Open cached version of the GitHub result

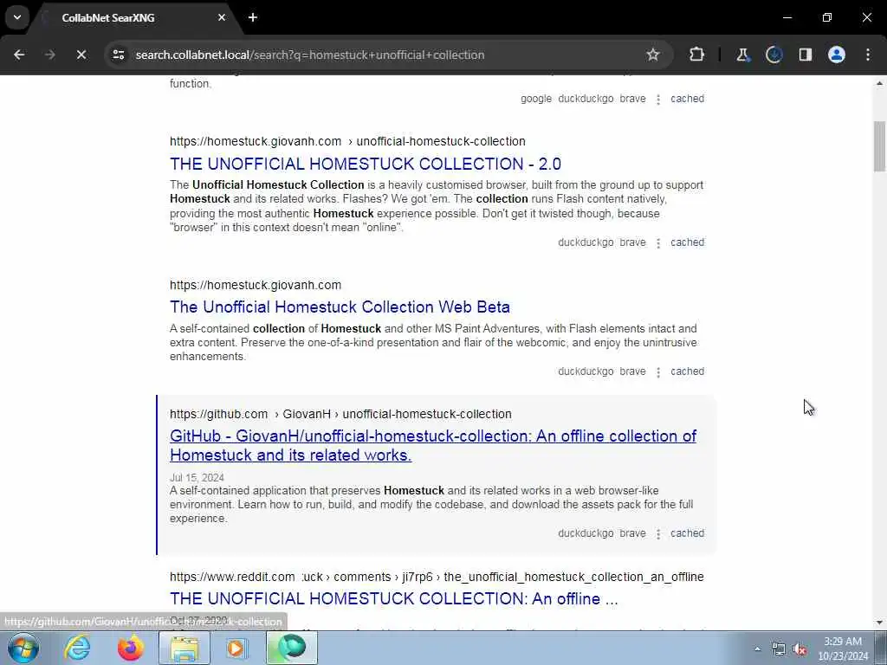coord(687,533)
